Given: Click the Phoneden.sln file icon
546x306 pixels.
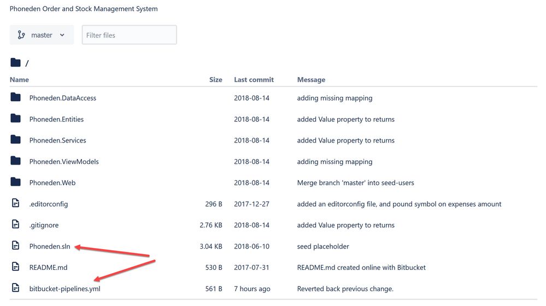Looking at the screenshot, I should (16, 245).
